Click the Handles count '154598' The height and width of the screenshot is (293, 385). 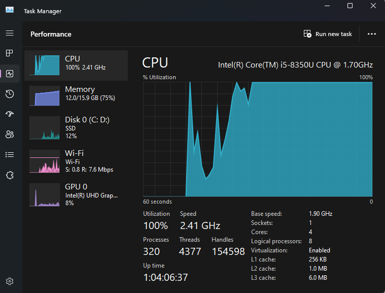pos(228,251)
